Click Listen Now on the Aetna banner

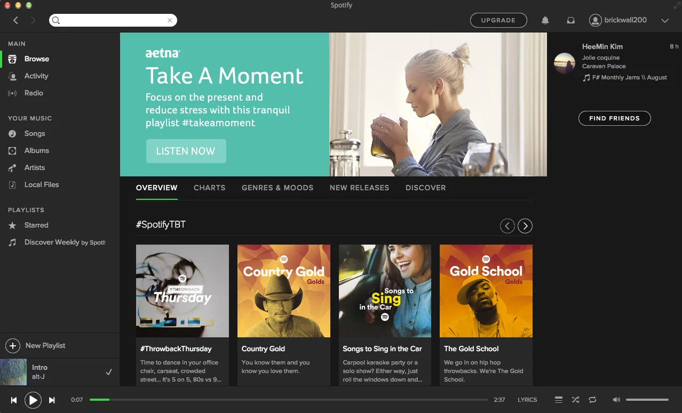(186, 151)
